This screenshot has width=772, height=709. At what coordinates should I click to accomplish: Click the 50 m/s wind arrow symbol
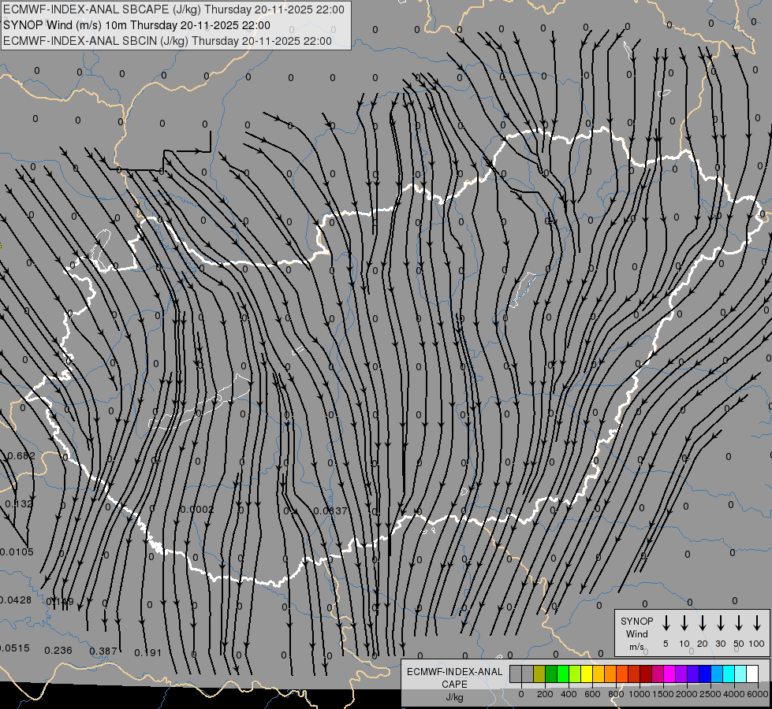tap(739, 623)
